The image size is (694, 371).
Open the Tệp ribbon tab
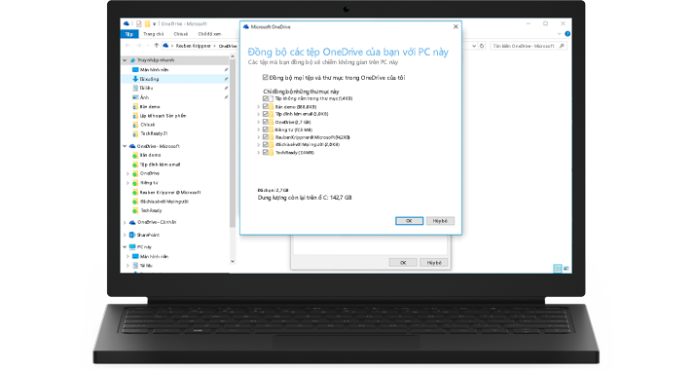(x=129, y=34)
